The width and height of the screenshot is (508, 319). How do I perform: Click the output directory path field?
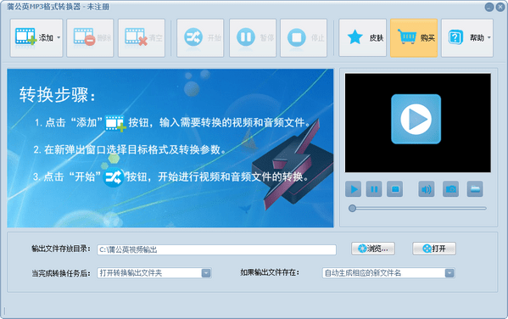pos(216,249)
